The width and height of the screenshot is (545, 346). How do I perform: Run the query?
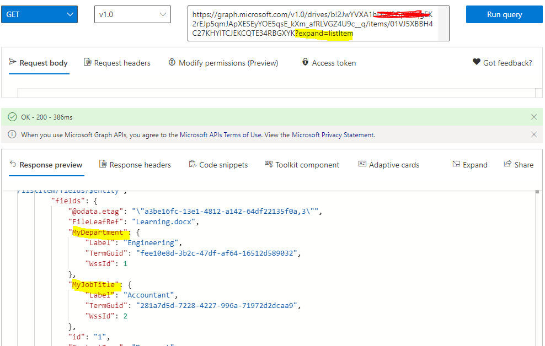coord(504,14)
